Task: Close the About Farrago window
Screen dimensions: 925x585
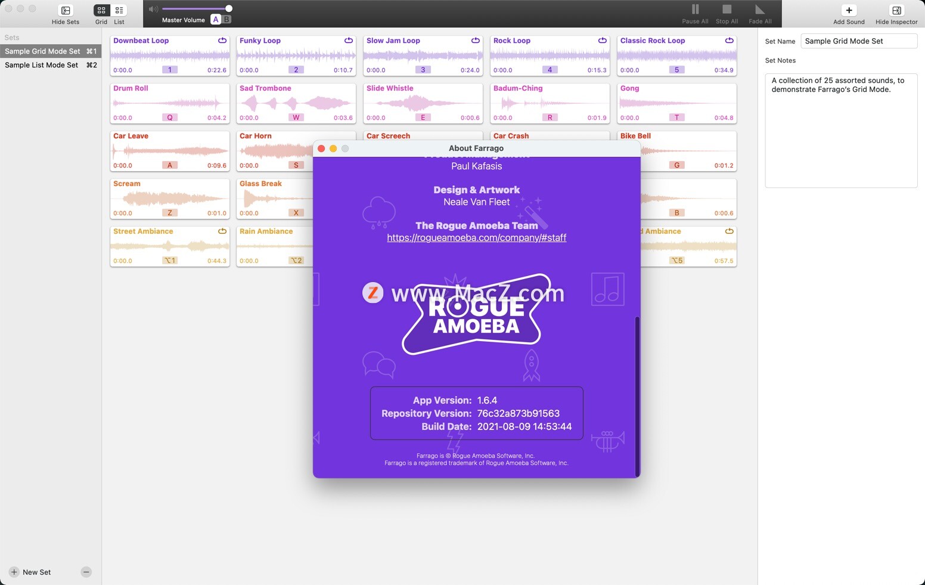Action: [321, 148]
